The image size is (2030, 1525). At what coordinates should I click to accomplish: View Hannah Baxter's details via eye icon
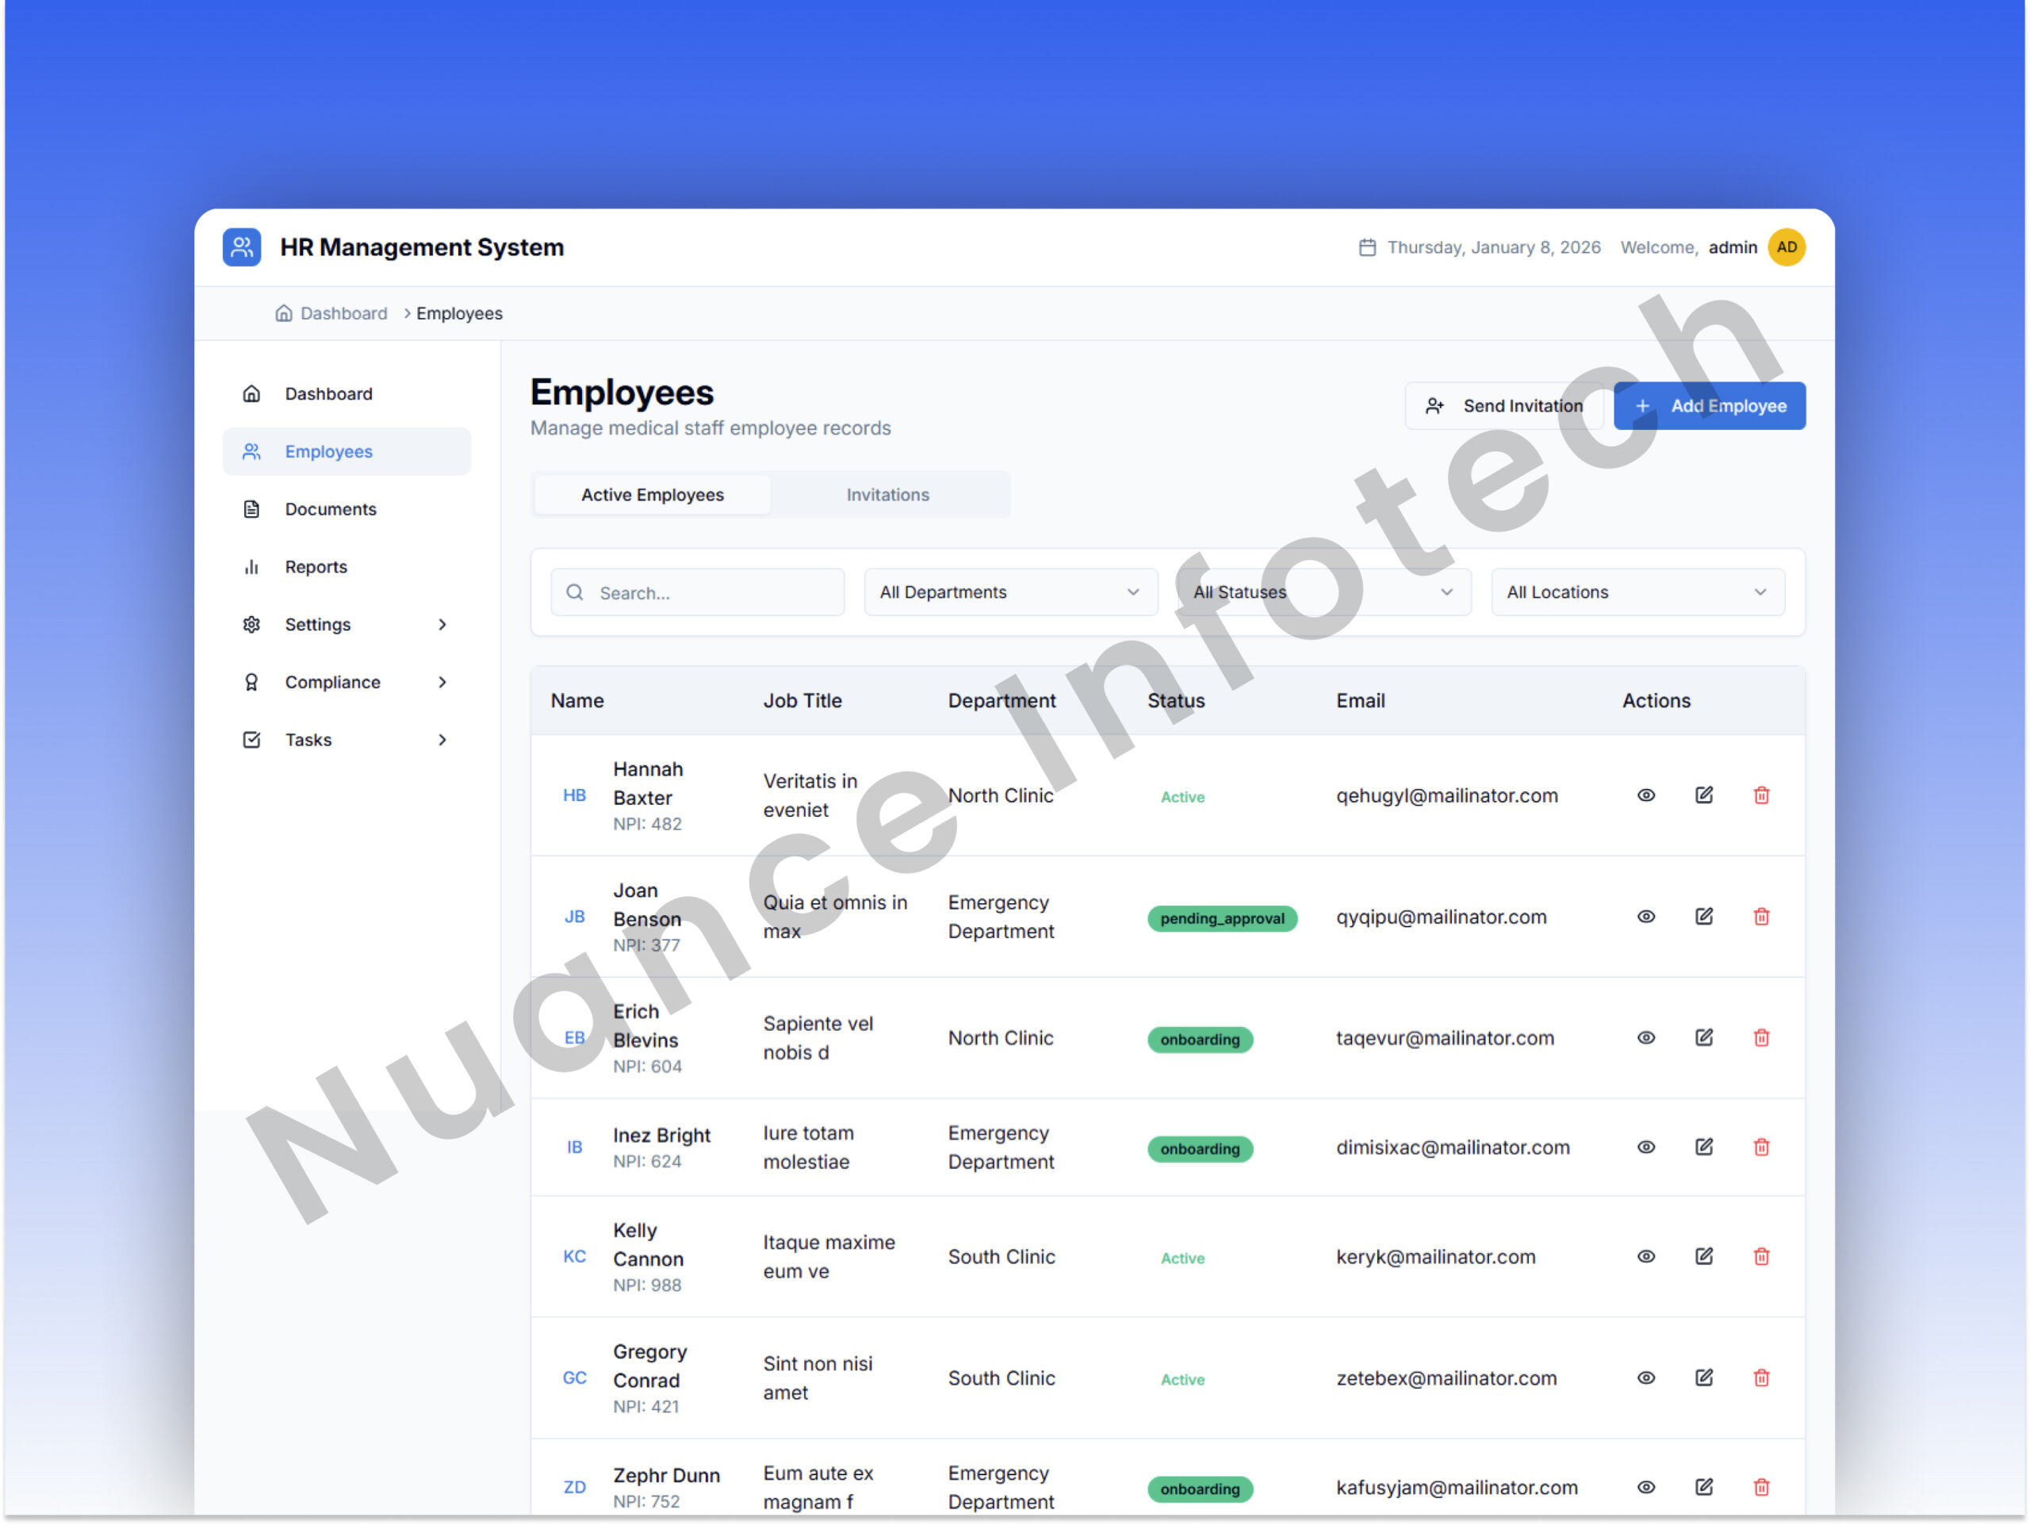point(1645,795)
